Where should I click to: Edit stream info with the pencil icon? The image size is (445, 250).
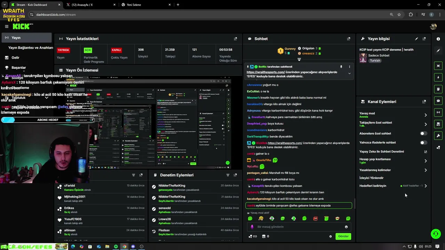click(416, 39)
